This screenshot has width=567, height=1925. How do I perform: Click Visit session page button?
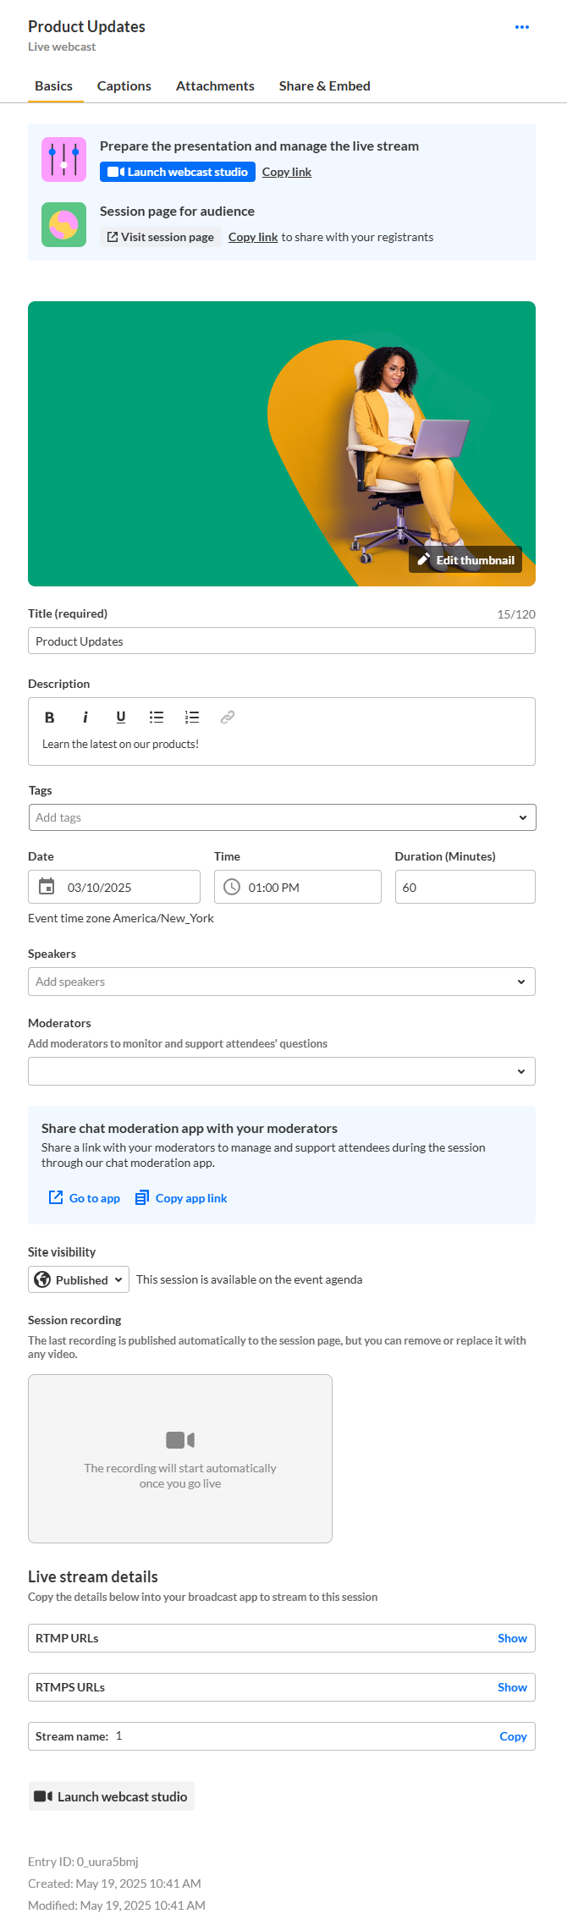(x=161, y=237)
